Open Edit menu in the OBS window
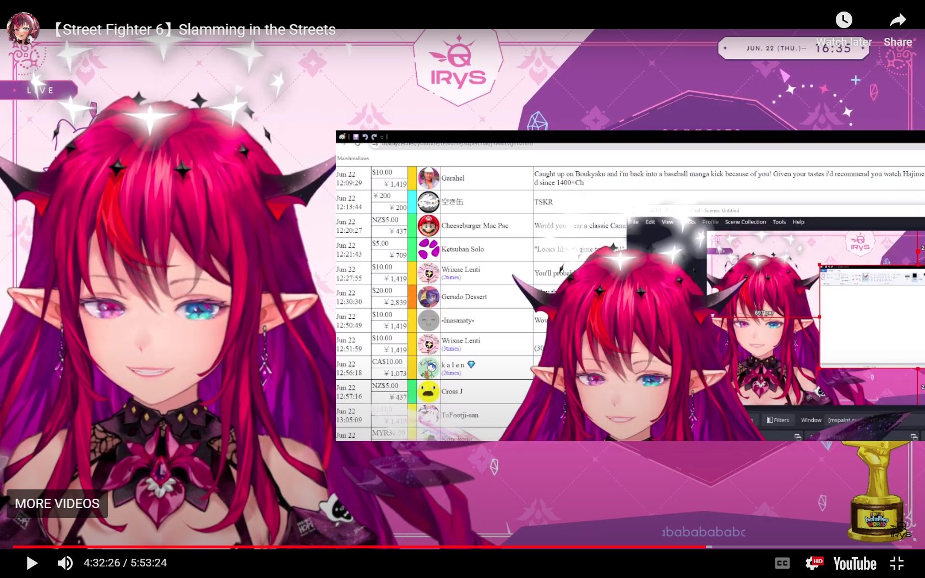Screen dimensions: 925x578 click(x=650, y=222)
